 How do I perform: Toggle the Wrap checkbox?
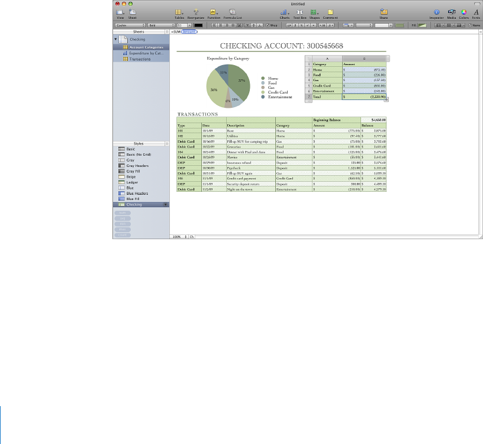[x=268, y=25]
